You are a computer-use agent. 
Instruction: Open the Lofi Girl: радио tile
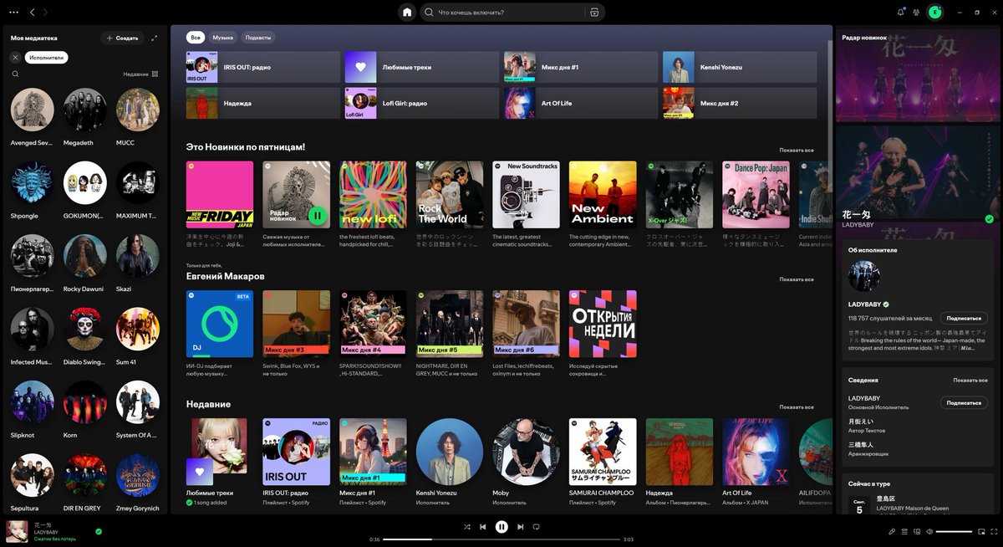pos(422,103)
